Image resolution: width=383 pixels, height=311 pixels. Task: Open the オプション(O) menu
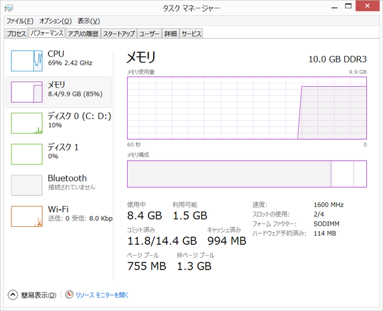click(x=54, y=21)
